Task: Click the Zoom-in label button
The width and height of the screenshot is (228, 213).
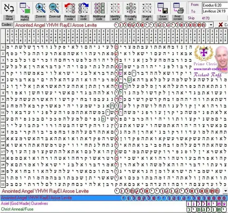Action: point(40,18)
